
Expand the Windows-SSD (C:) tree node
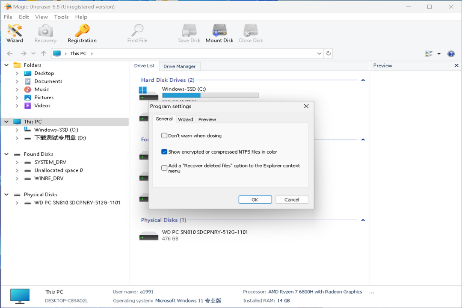(17, 130)
